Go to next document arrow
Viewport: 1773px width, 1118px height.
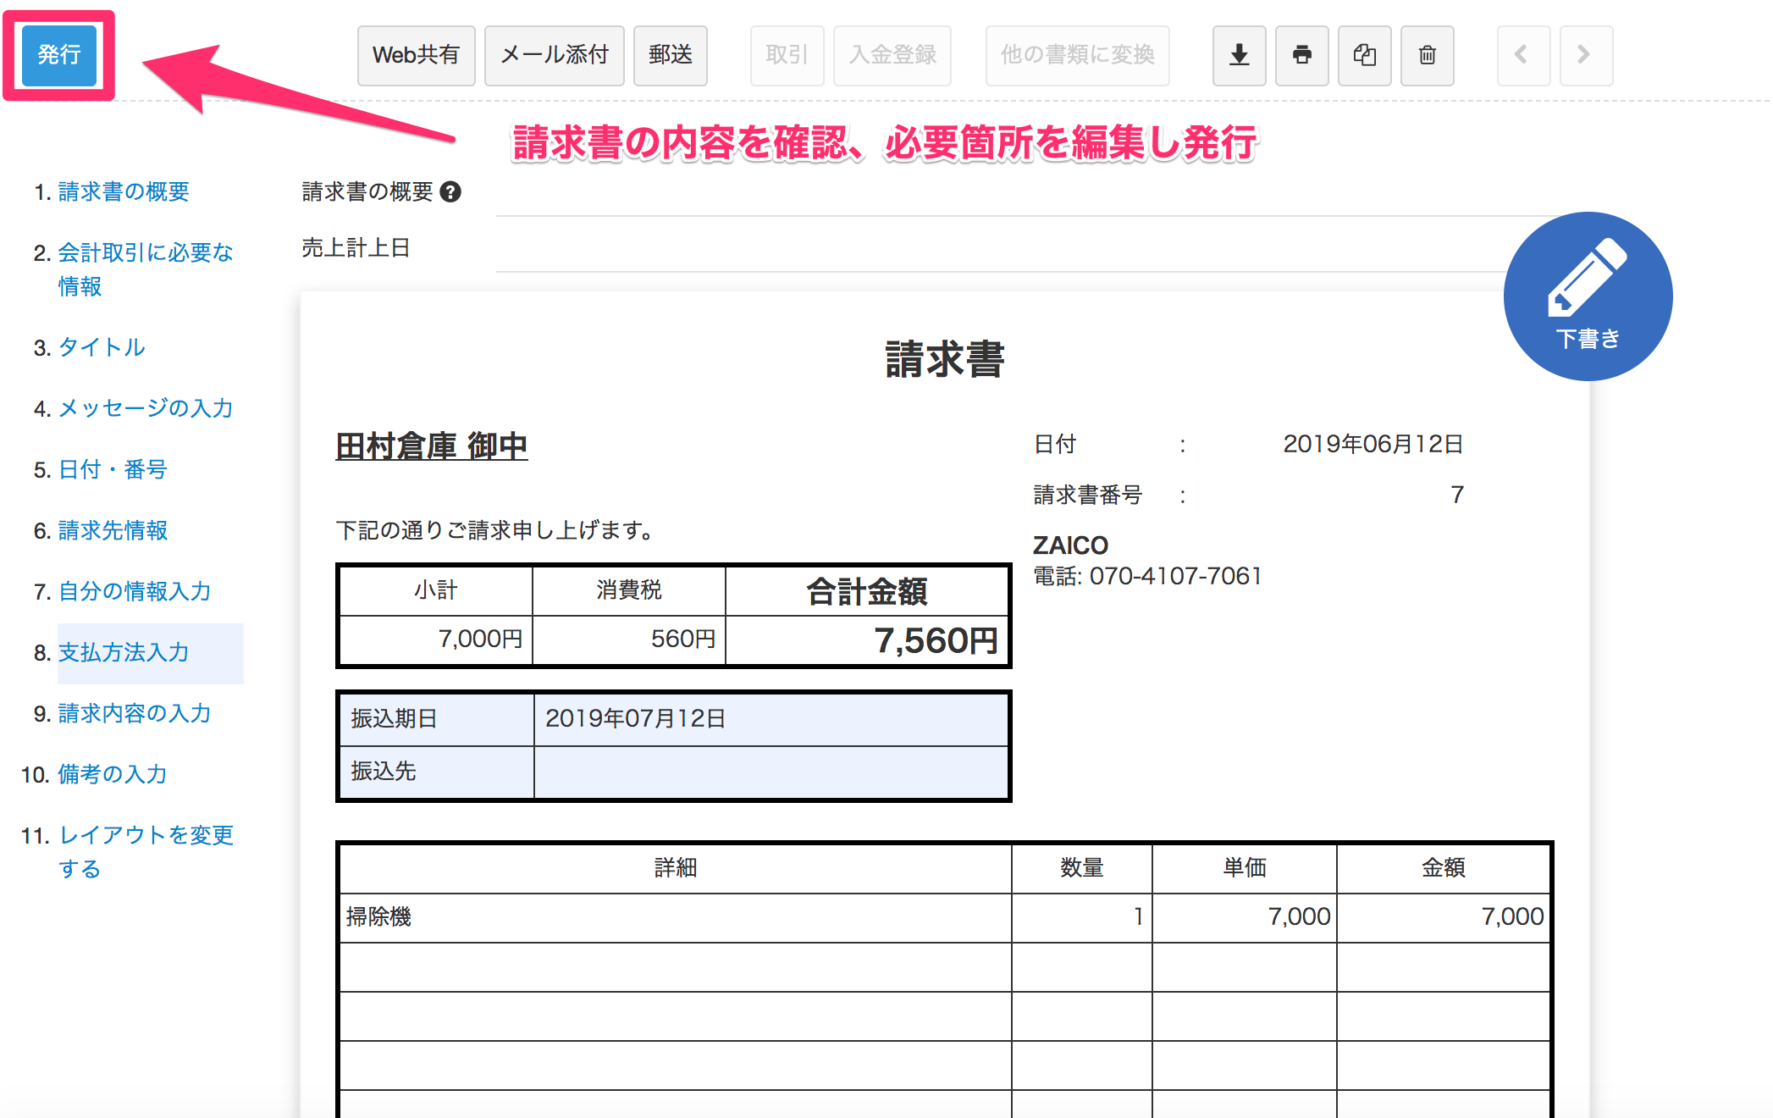point(1586,55)
